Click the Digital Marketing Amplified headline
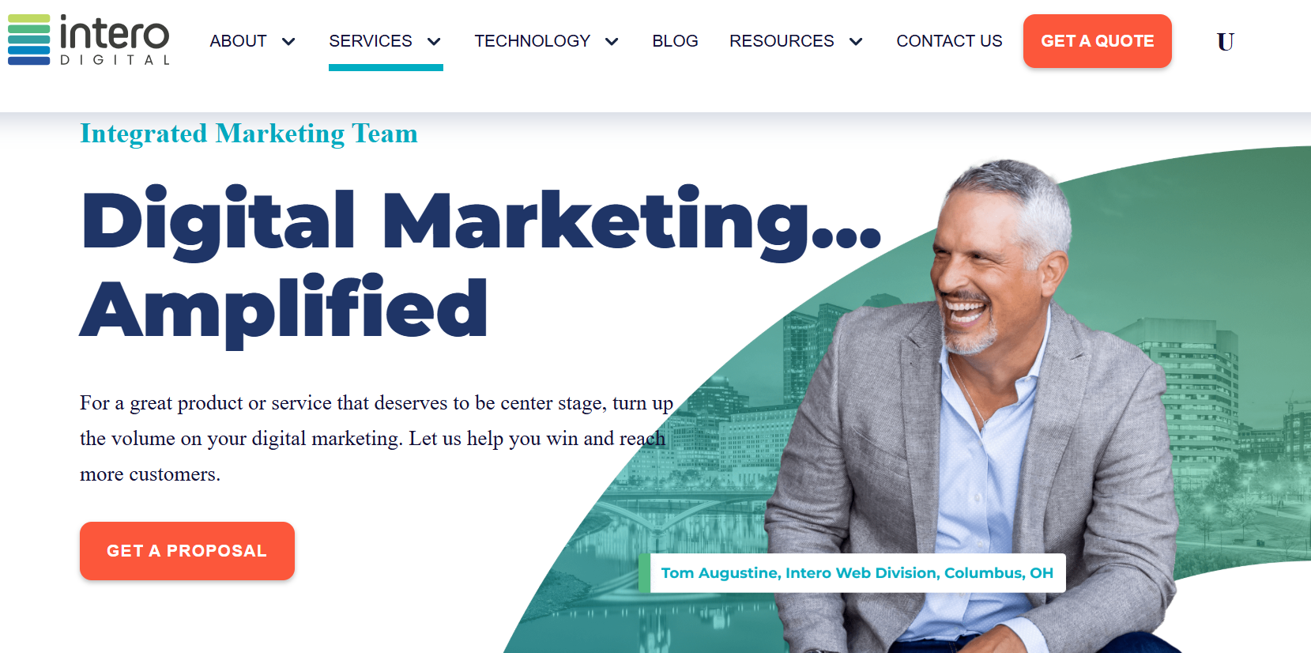This screenshot has width=1311, height=653. point(480,264)
